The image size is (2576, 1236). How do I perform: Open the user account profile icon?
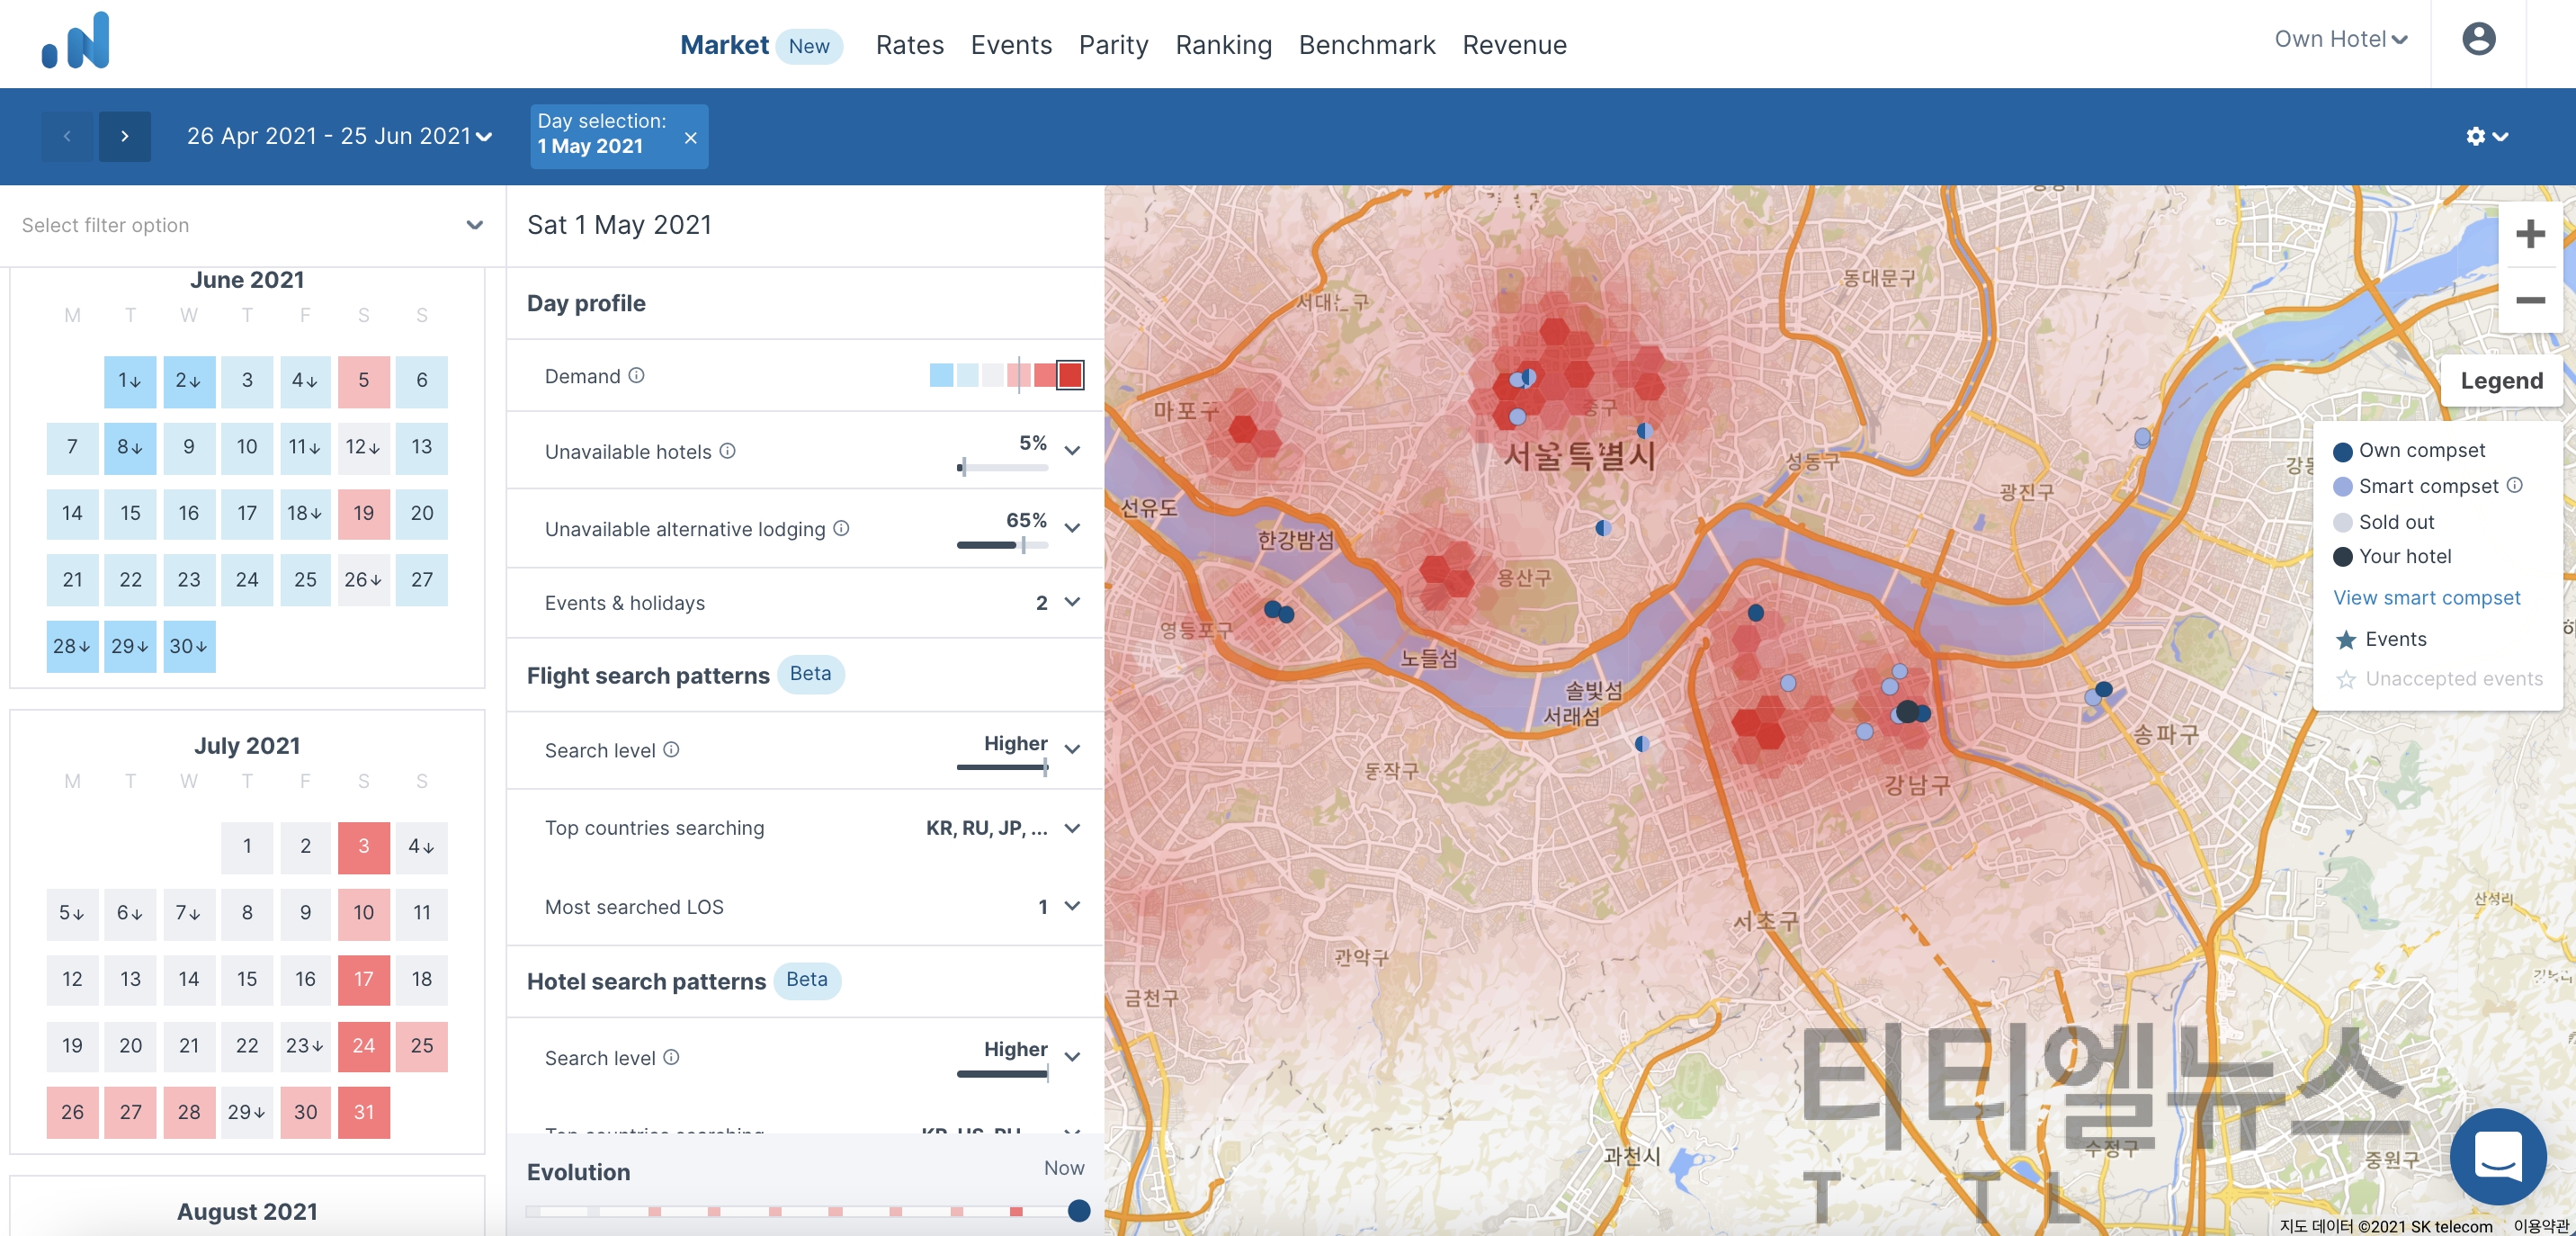[x=2478, y=39]
